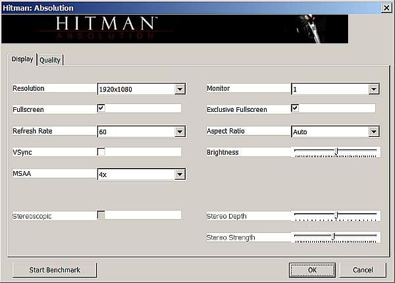Click the Stereo Depth slider handle
This screenshot has width=395, height=283.
click(x=336, y=215)
